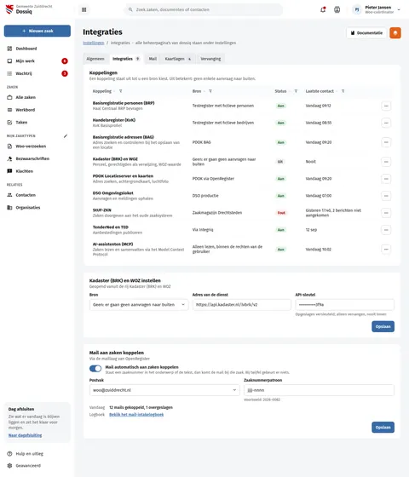Open actions menu for Basisregistratie adressen row

[x=386, y=142]
